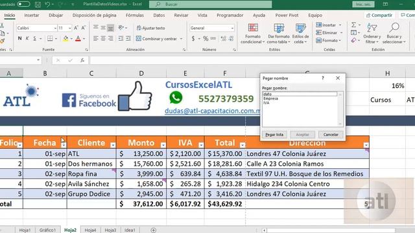Click the Buscar search box
Screen dimensions: 415x233
tap(210, 5)
